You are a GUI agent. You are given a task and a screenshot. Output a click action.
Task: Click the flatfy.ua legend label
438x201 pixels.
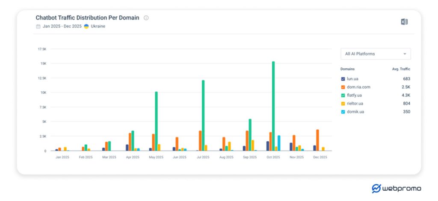click(354, 95)
